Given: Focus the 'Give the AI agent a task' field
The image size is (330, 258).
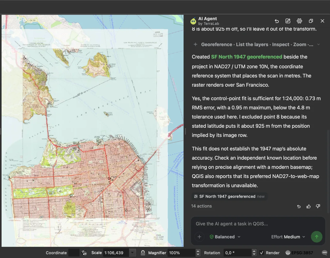Looking at the screenshot, I should coord(258,224).
